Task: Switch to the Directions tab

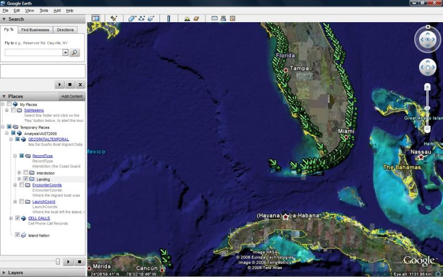Action: tap(65, 30)
